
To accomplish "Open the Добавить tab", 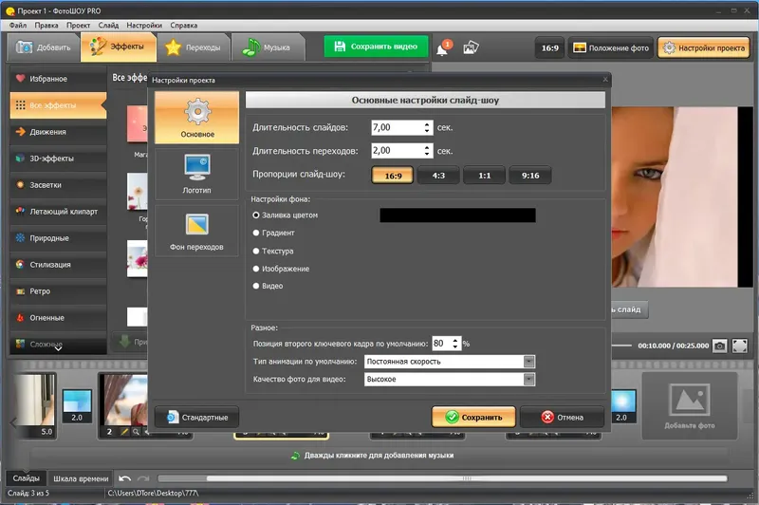I will [44, 47].
